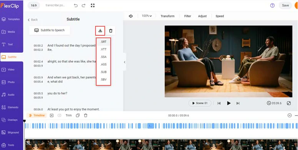Click the video clip 01 thumbnail strip

coord(162,144)
